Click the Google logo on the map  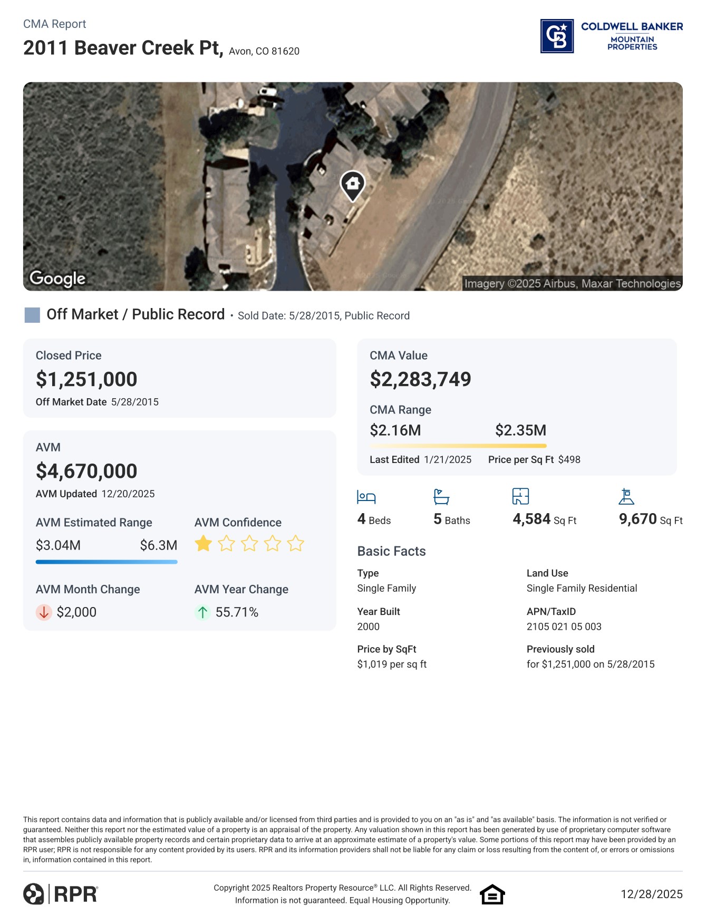tap(57, 278)
